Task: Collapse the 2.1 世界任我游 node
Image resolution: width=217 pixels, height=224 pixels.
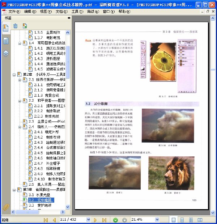Action: point(20,80)
